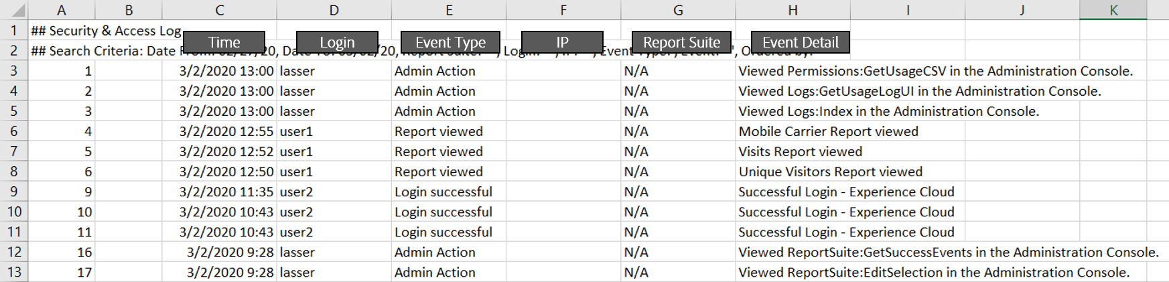Click the Viewed ReportSuite:EditSelection detail cell
The height and width of the screenshot is (282, 1169).
coord(933,273)
